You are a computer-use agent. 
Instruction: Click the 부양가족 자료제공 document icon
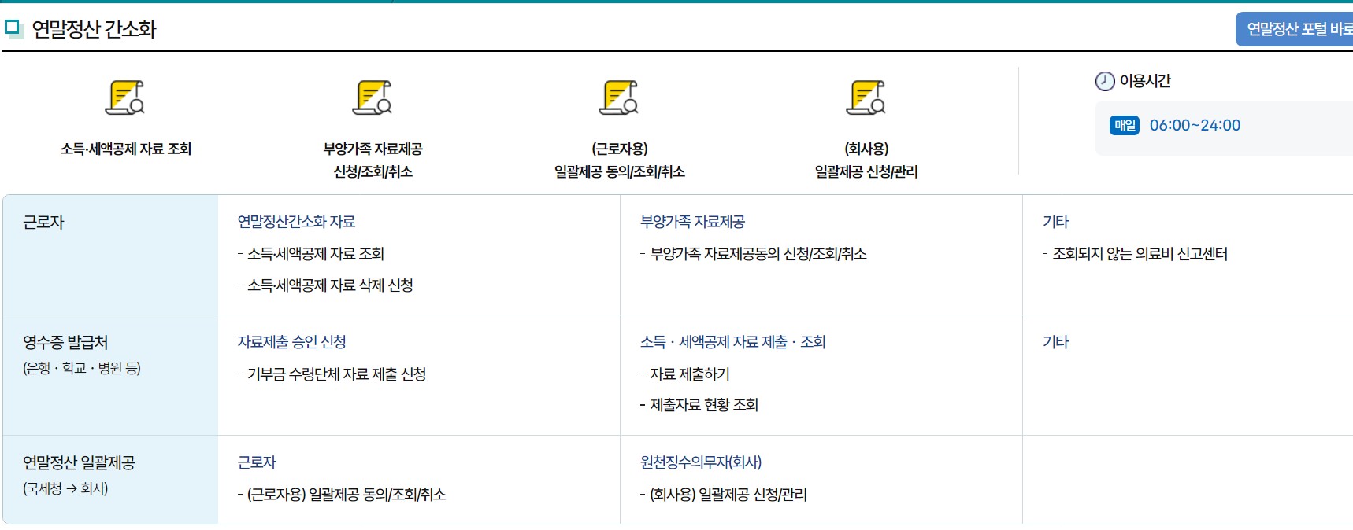click(x=373, y=98)
